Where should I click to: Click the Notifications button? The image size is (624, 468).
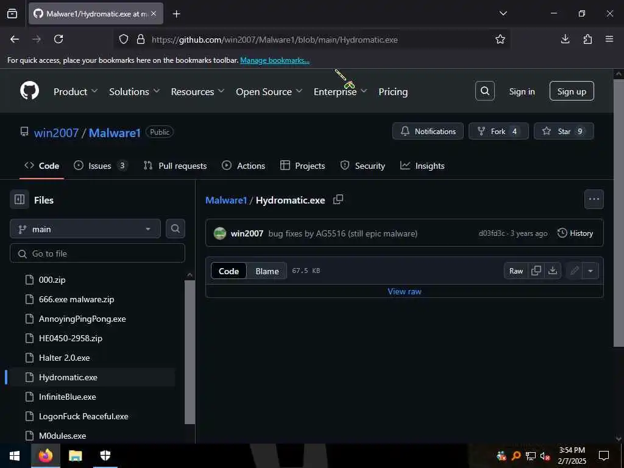[428, 132]
